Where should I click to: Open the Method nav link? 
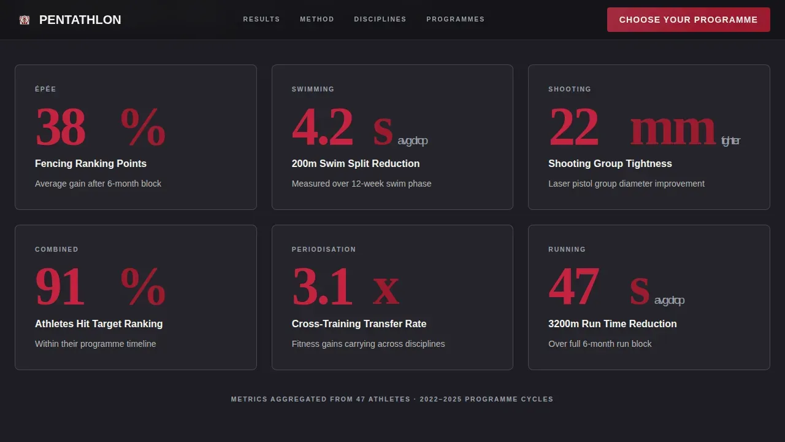click(317, 19)
